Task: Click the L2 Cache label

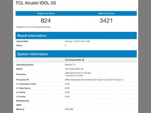Action: click(x=21, y=92)
